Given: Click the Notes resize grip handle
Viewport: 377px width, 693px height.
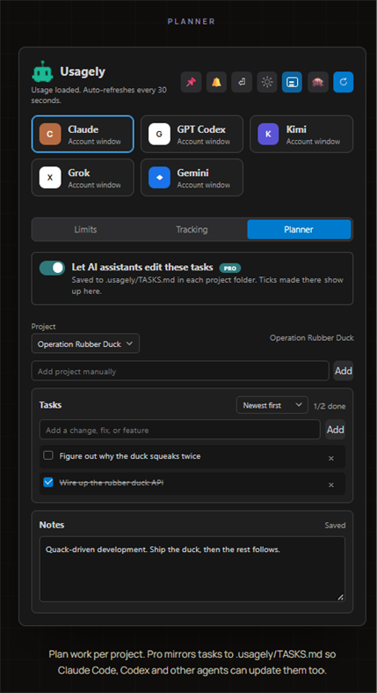Looking at the screenshot, I should (340, 597).
